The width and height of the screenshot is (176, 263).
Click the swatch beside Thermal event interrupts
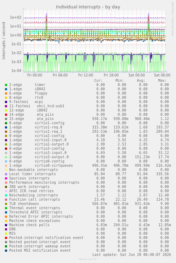[6, 208]
